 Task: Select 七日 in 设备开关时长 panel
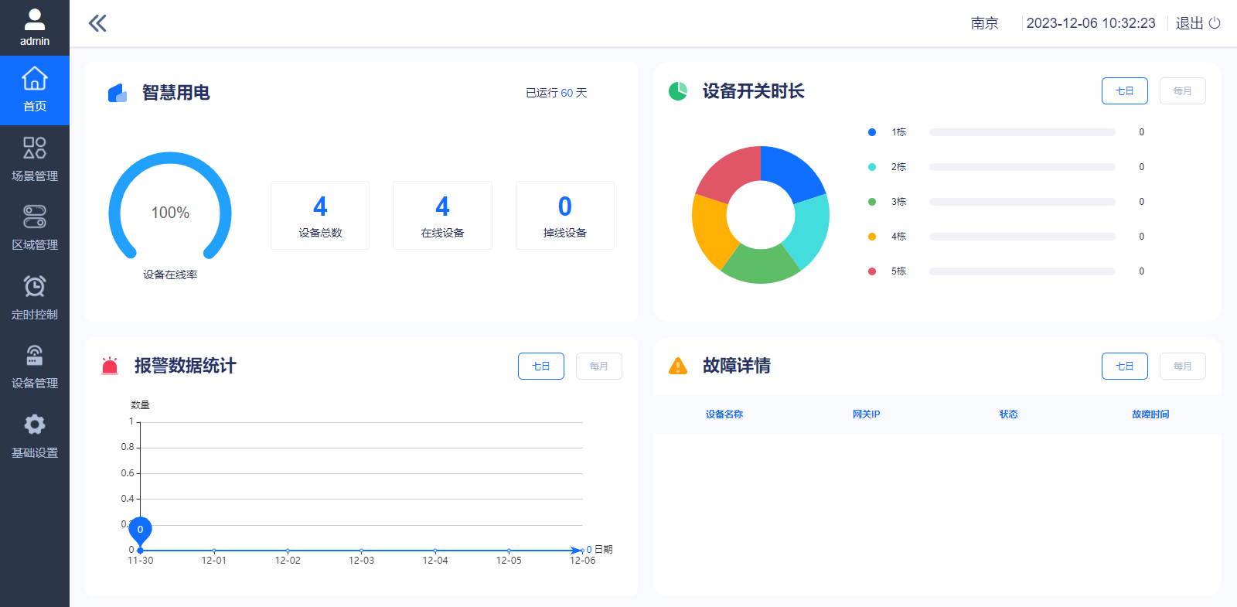(1125, 91)
